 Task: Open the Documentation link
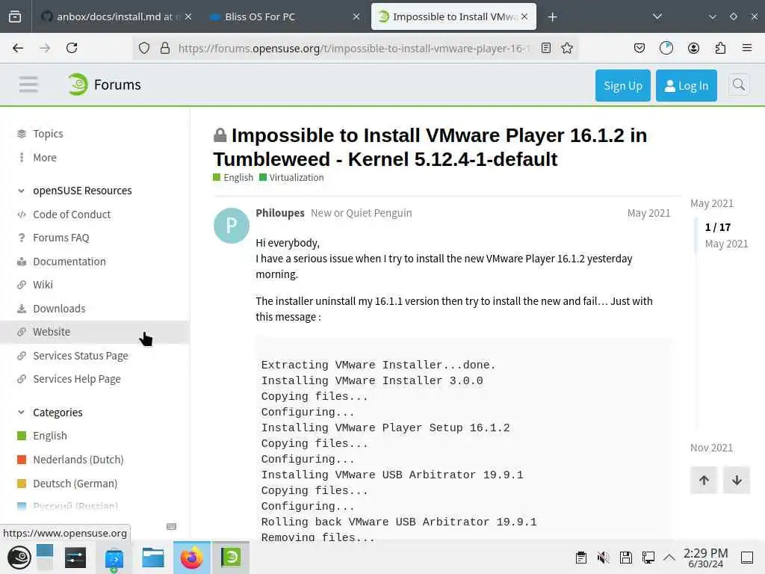(x=69, y=262)
